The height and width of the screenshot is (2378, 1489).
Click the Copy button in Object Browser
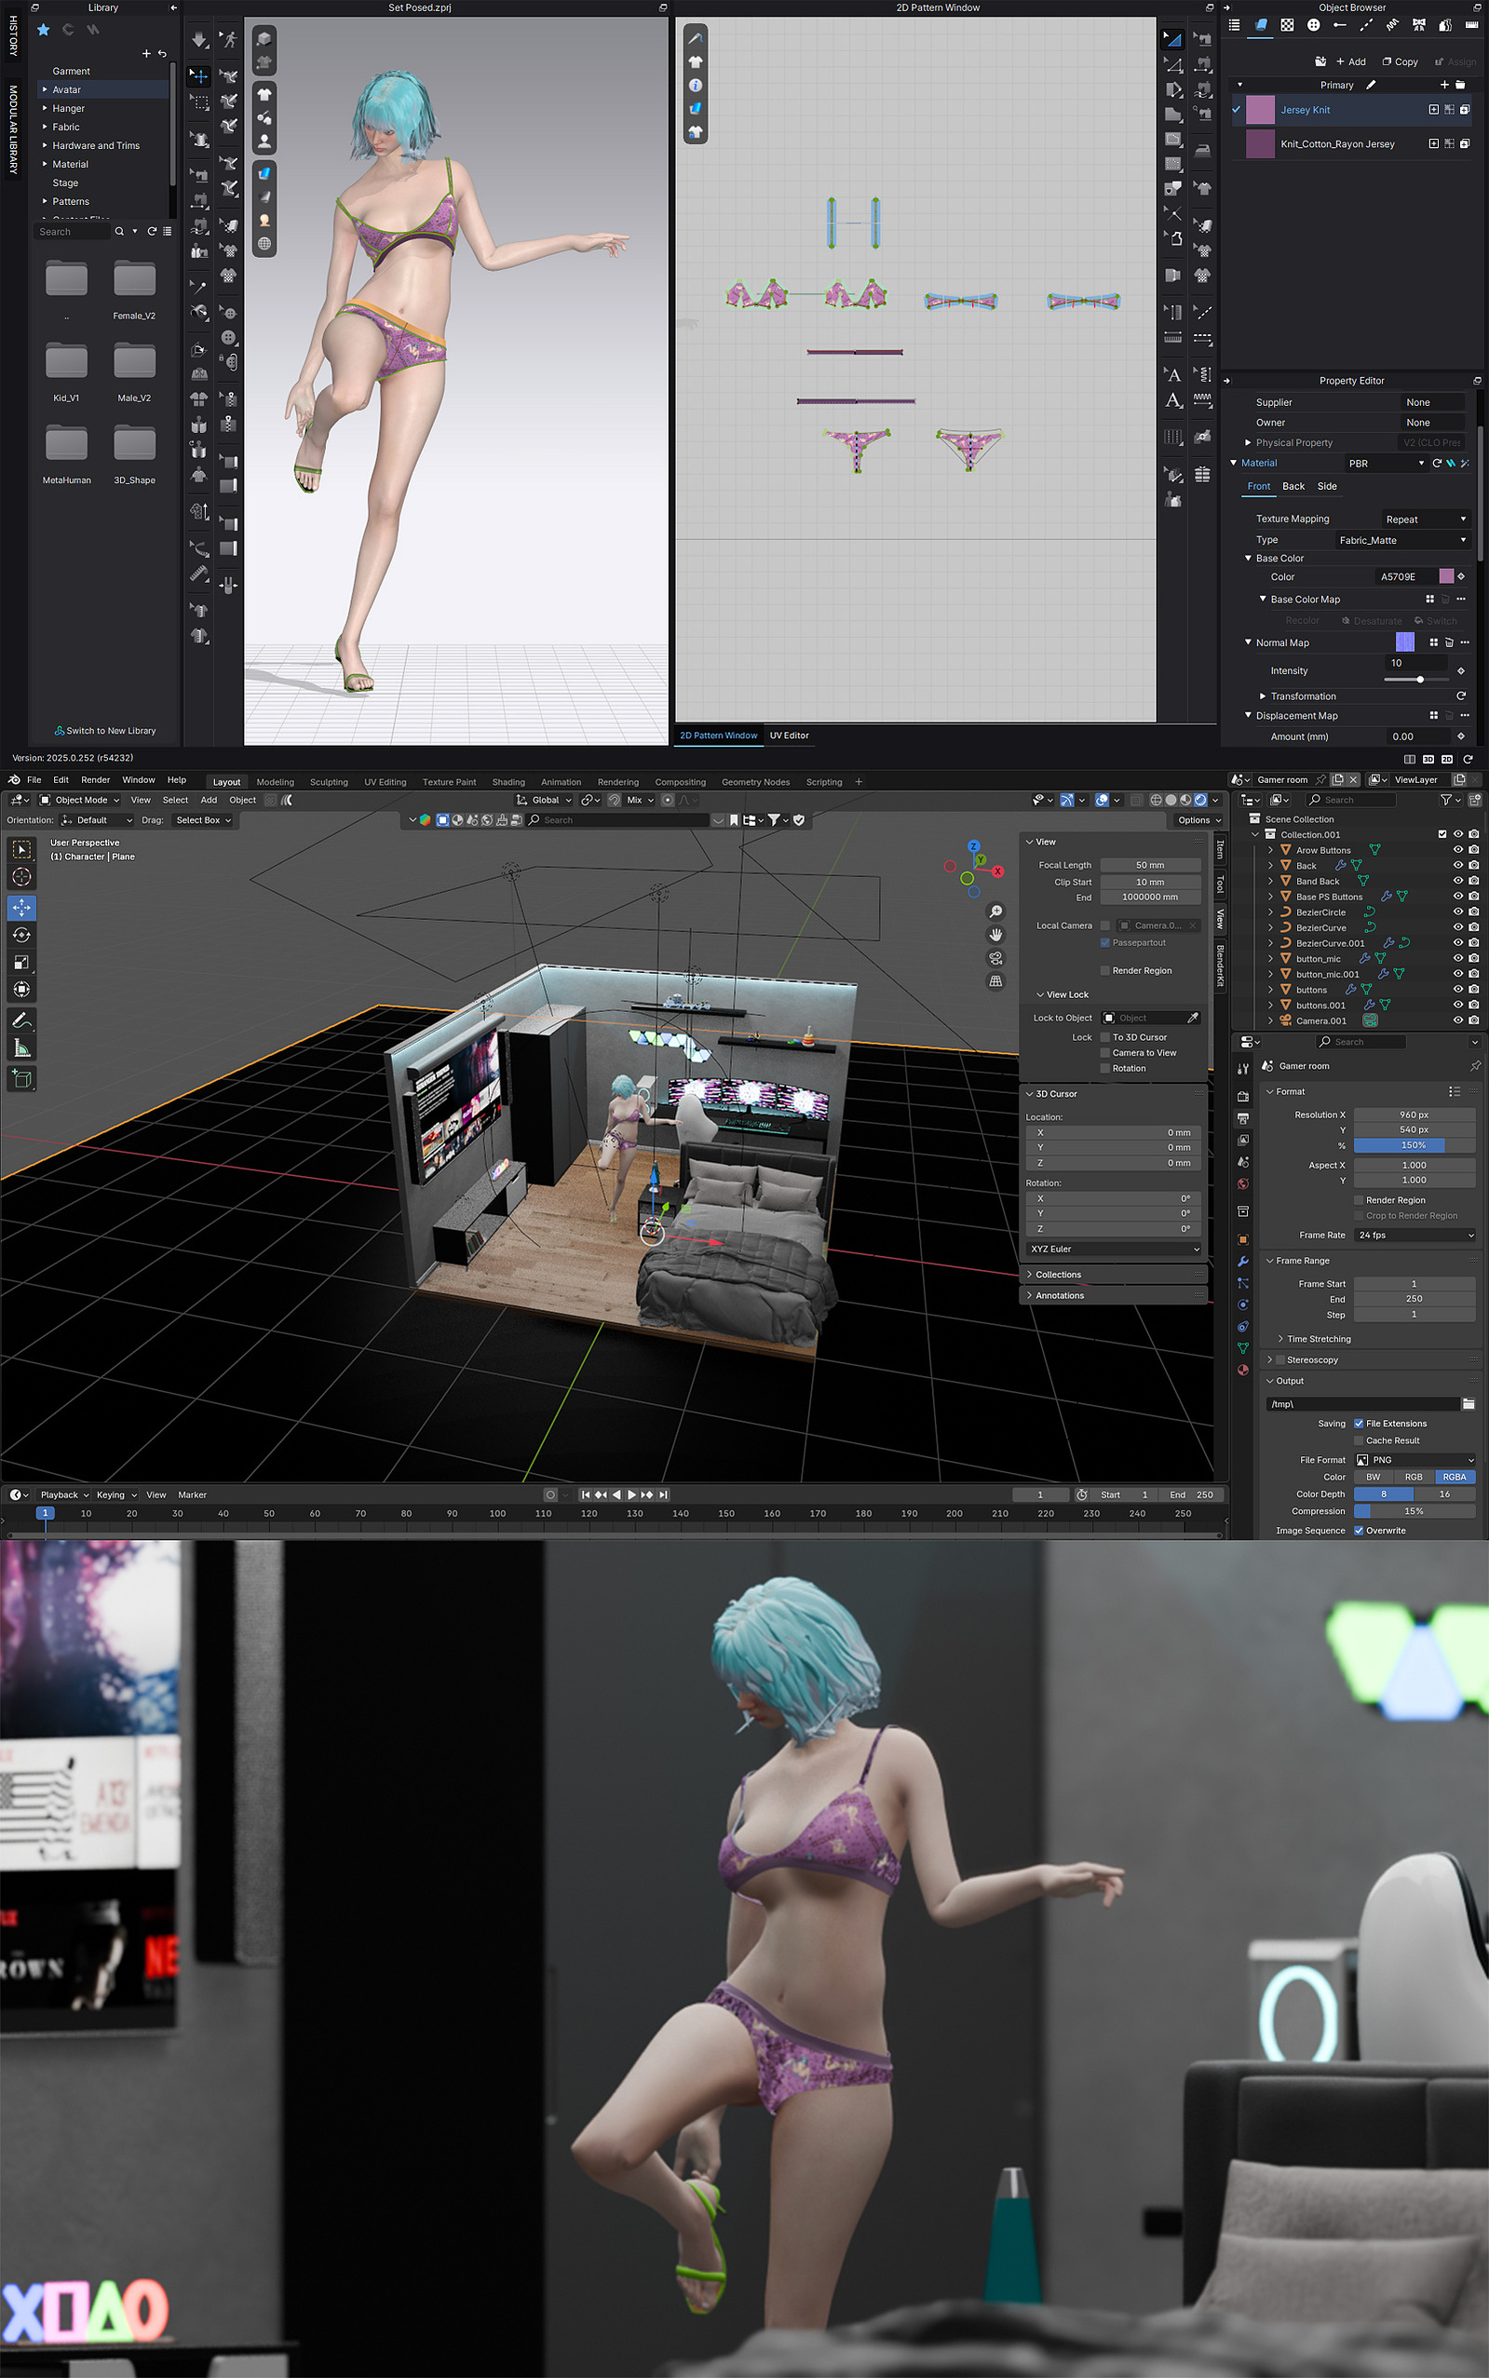(x=1401, y=61)
